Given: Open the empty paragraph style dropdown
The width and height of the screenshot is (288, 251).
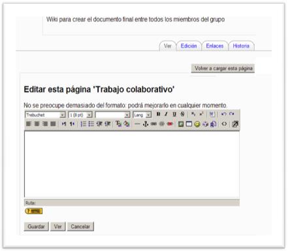Looking at the screenshot, I should [112, 115].
